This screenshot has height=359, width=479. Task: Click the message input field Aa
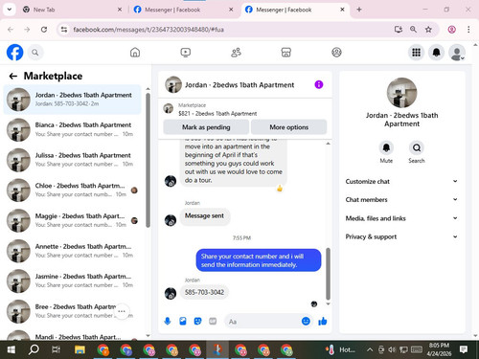pos(262,322)
